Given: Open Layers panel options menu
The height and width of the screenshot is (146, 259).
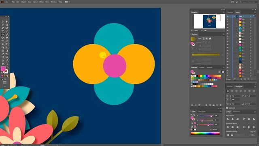Looking at the screenshot, I should [x=255, y=12].
